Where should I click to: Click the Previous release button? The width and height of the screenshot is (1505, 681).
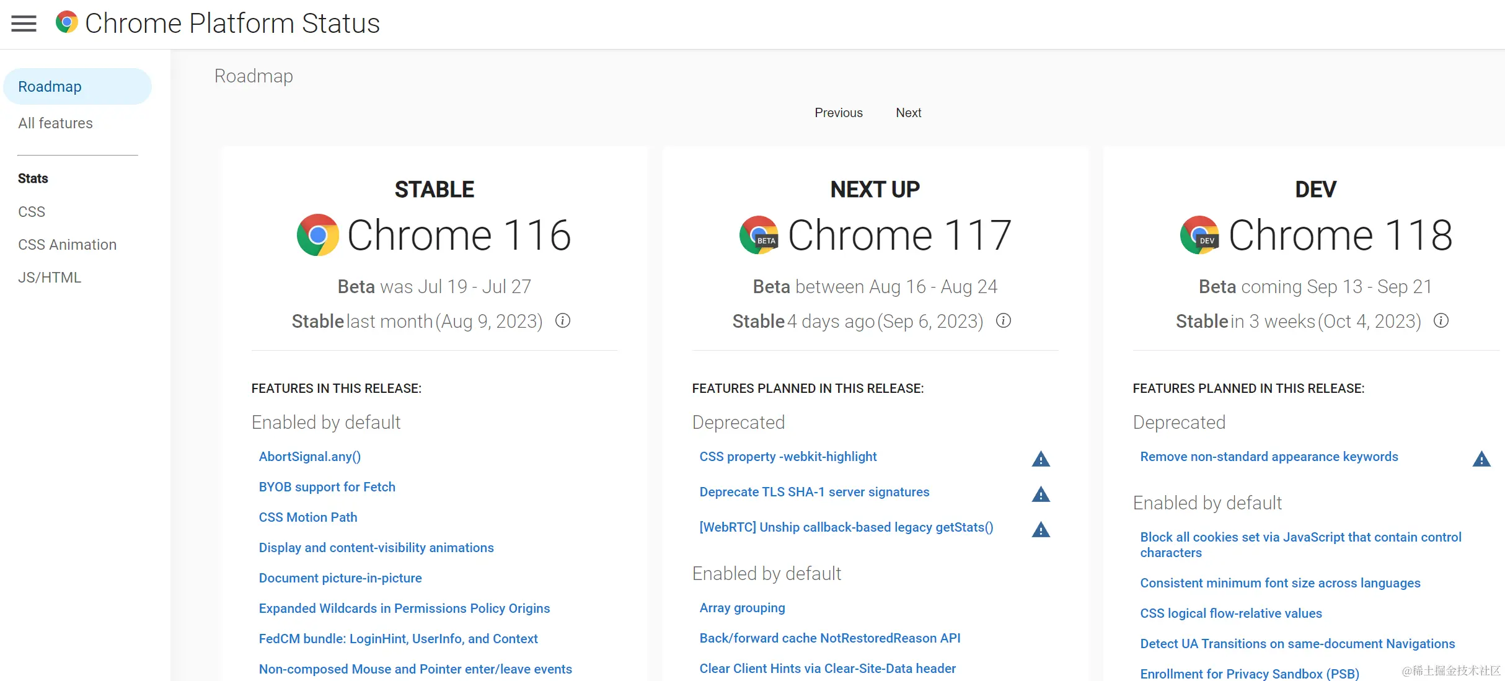coord(838,113)
